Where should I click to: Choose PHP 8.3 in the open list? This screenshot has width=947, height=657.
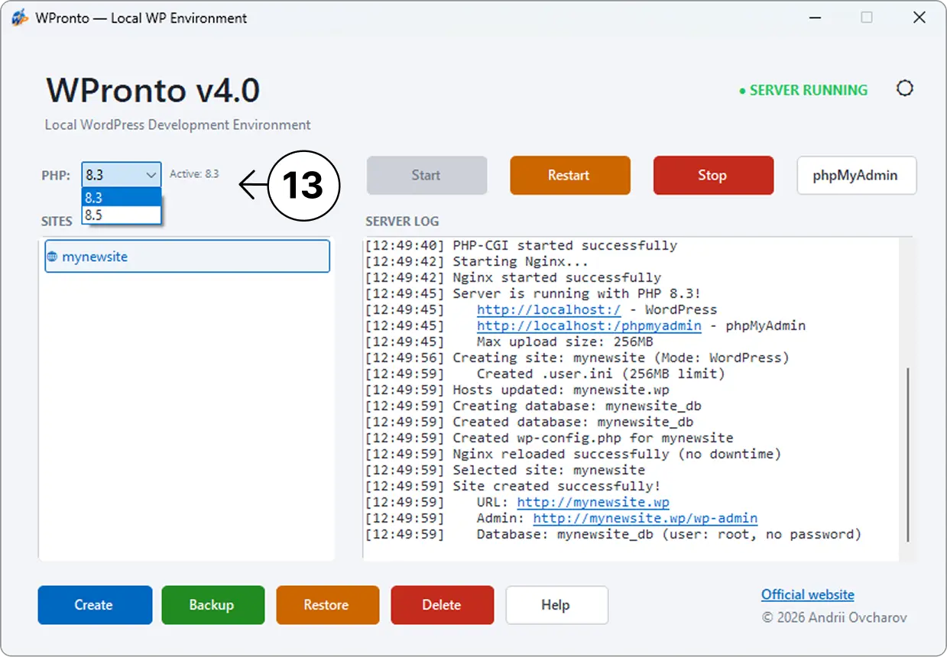click(122, 198)
